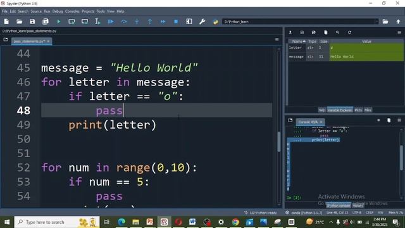Click the editor vertical scrollbar handle
The height and width of the screenshot is (228, 405).
coord(279,142)
